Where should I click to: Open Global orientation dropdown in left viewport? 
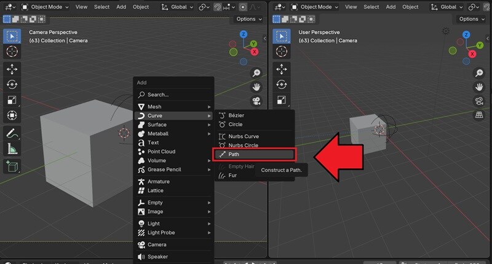pos(177,7)
